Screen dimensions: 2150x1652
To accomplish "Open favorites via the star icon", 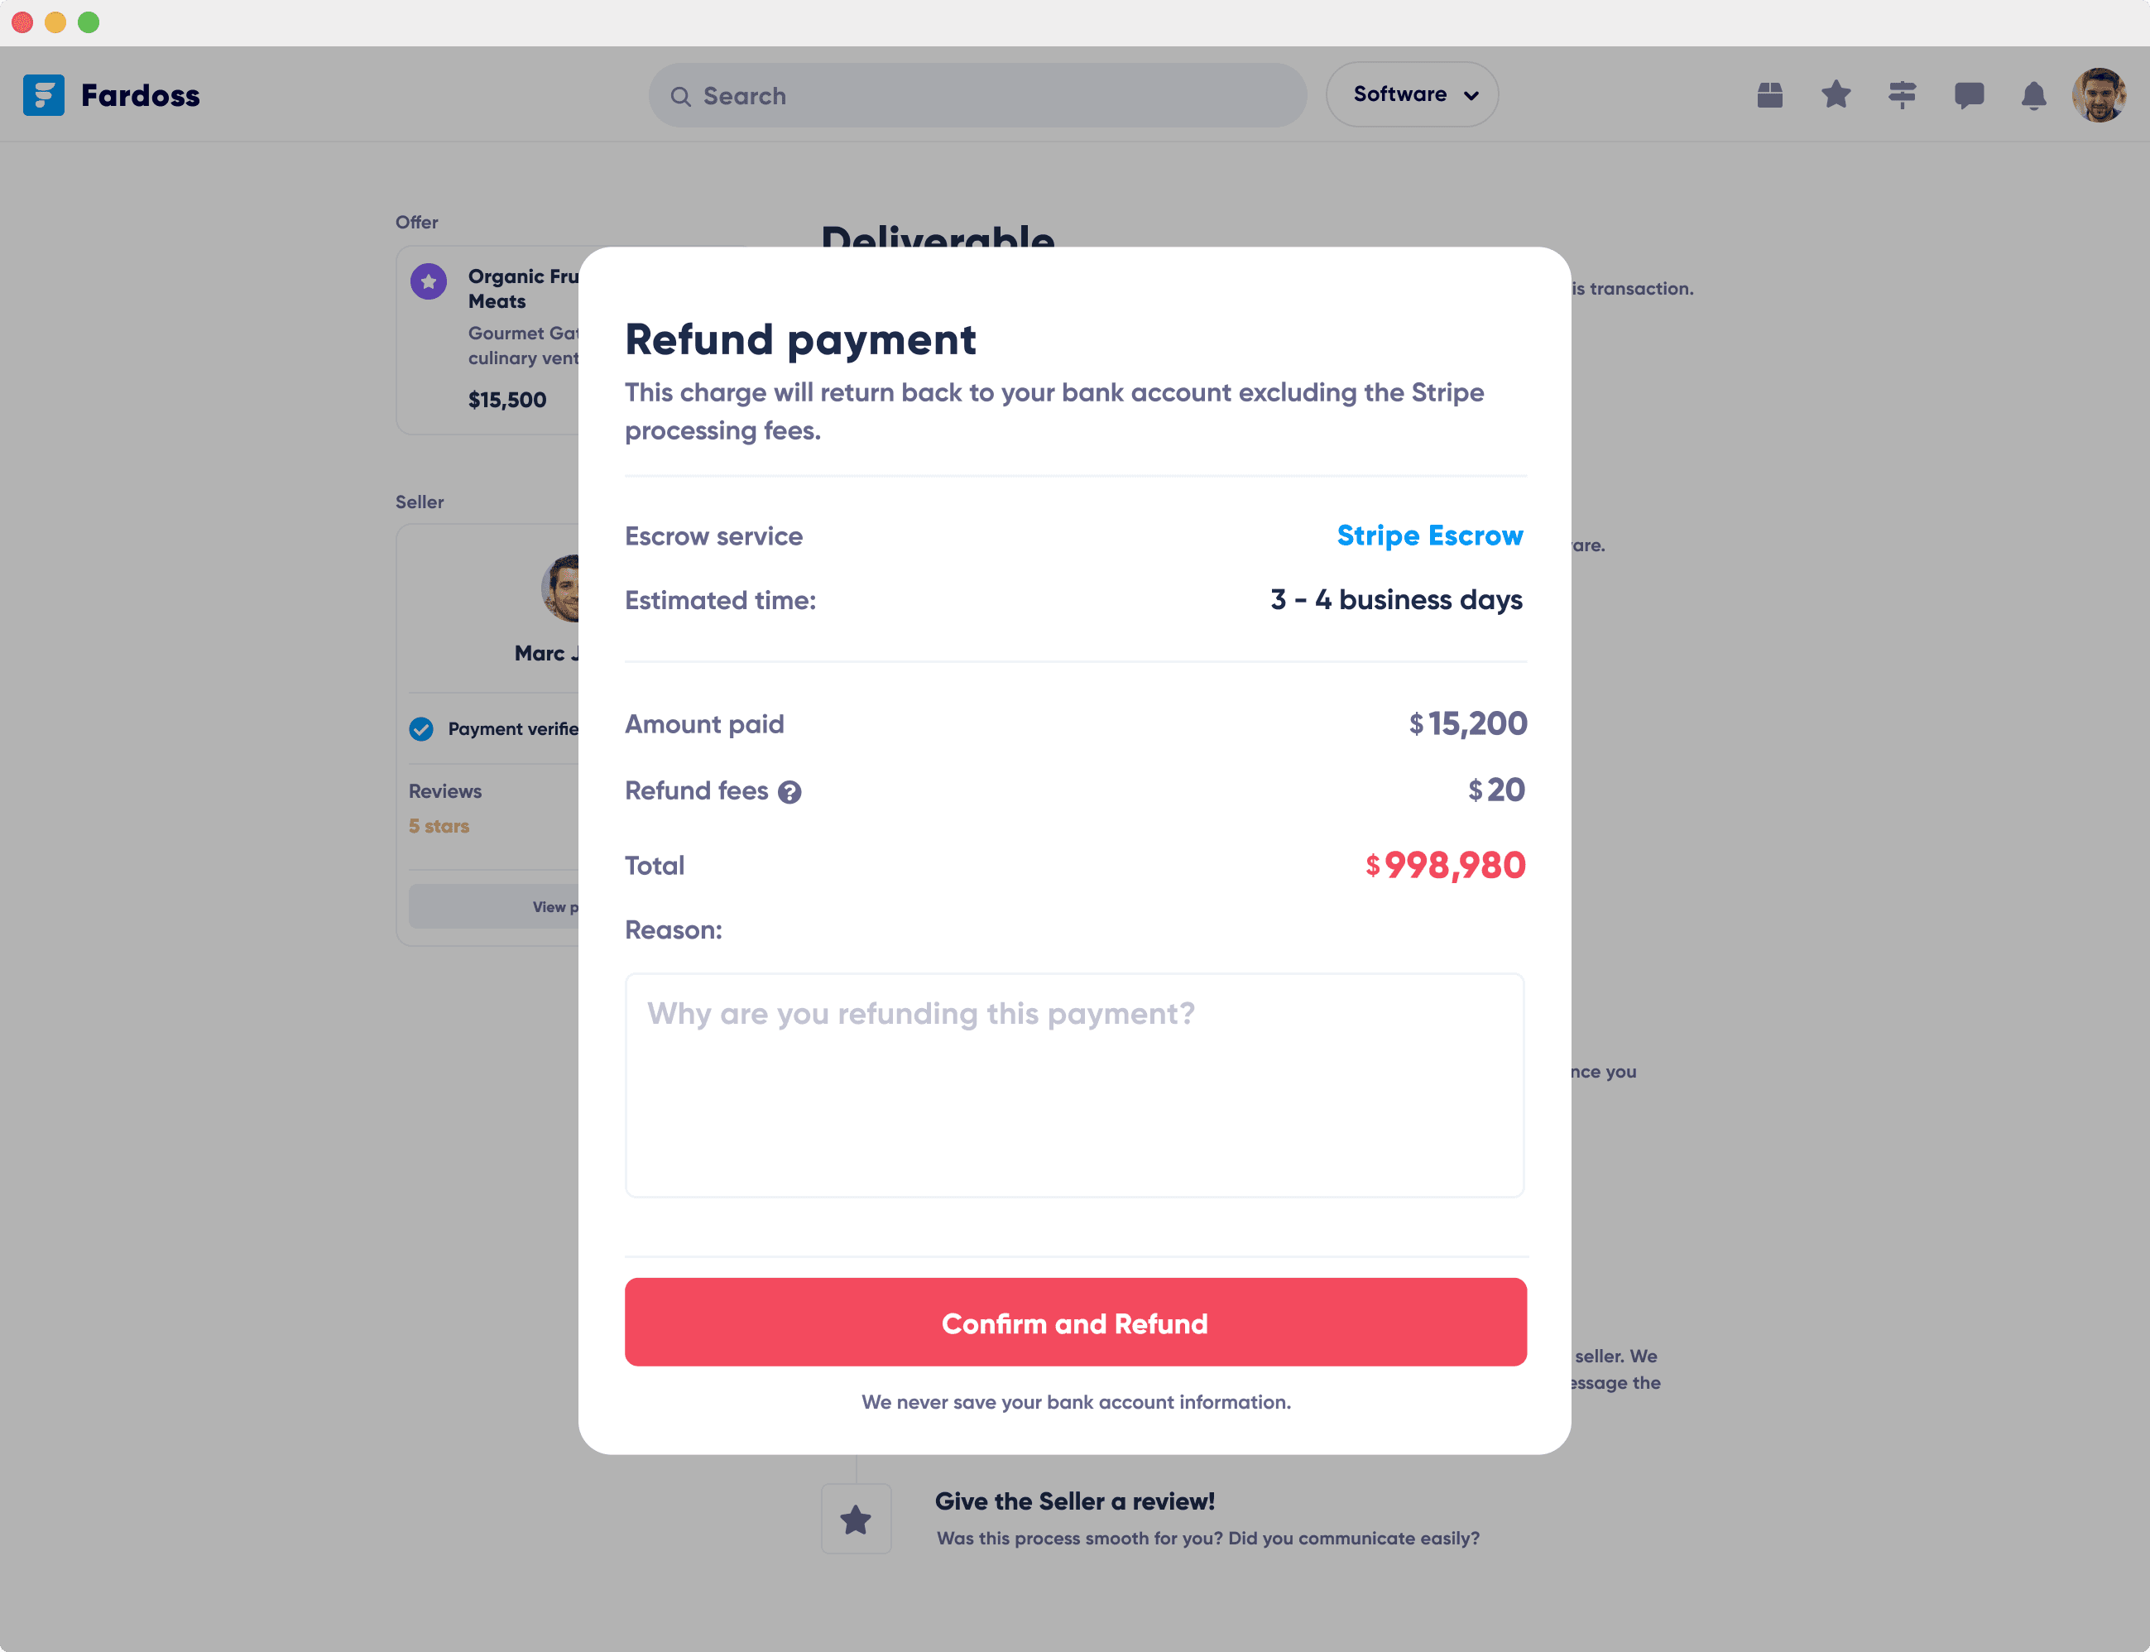I will 1835,94.
